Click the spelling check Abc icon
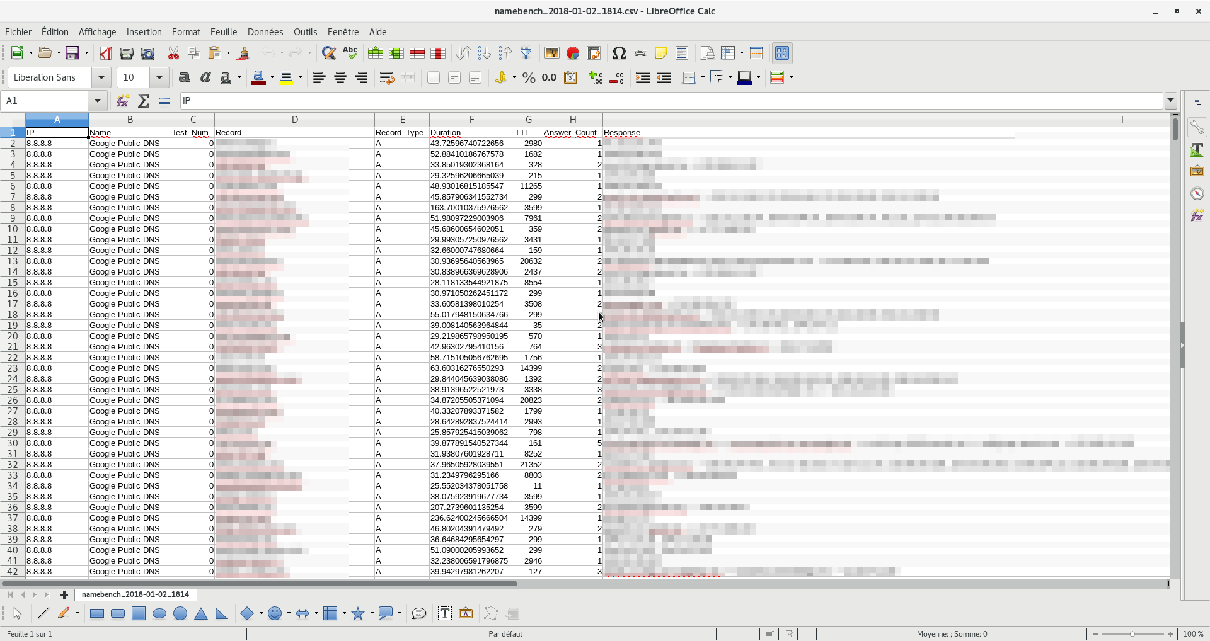This screenshot has width=1210, height=641. 350,54
